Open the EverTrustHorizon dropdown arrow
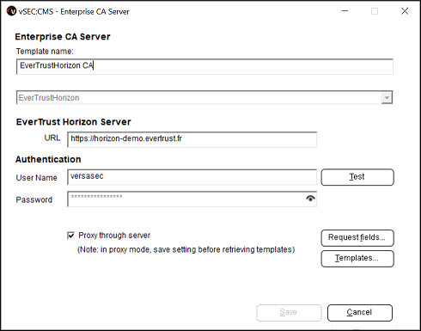Viewport: 421px width, 331px height. [387, 98]
